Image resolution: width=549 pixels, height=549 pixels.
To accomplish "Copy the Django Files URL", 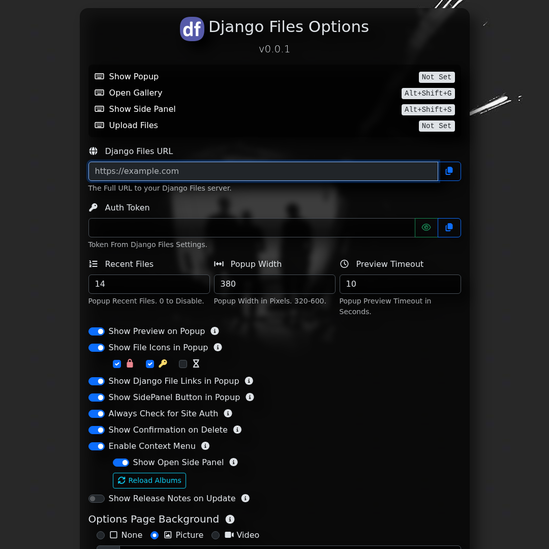I will click(x=449, y=171).
